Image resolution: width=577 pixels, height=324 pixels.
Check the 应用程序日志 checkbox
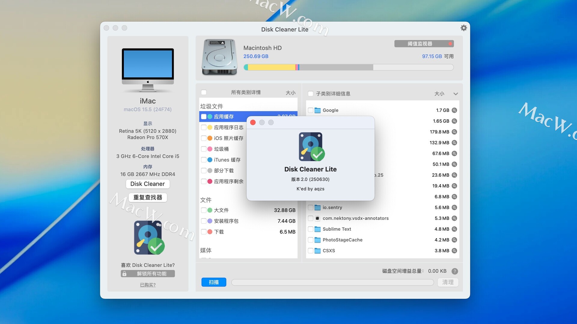(204, 127)
